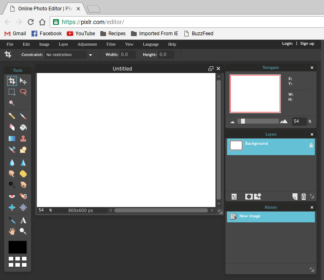Screen dimensions: 324x280
Task: Choose the Clone Stamp tool
Action: click(x=23, y=139)
